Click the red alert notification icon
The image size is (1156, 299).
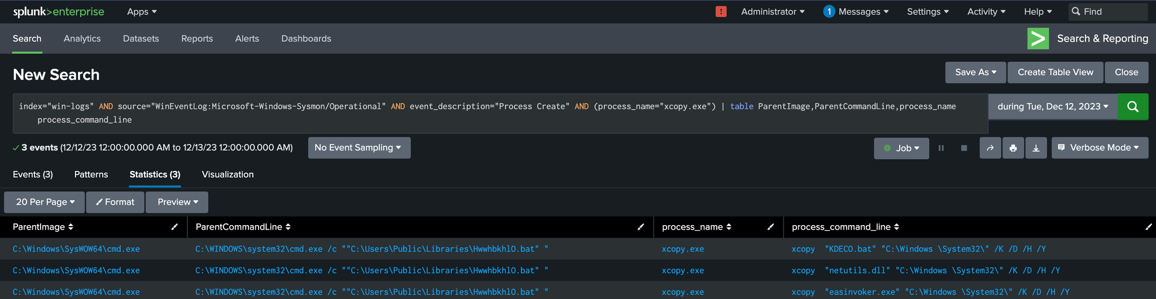(721, 11)
